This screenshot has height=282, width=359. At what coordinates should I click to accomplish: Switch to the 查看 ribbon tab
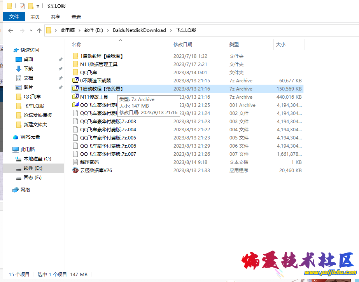pyautogui.click(x=76, y=17)
